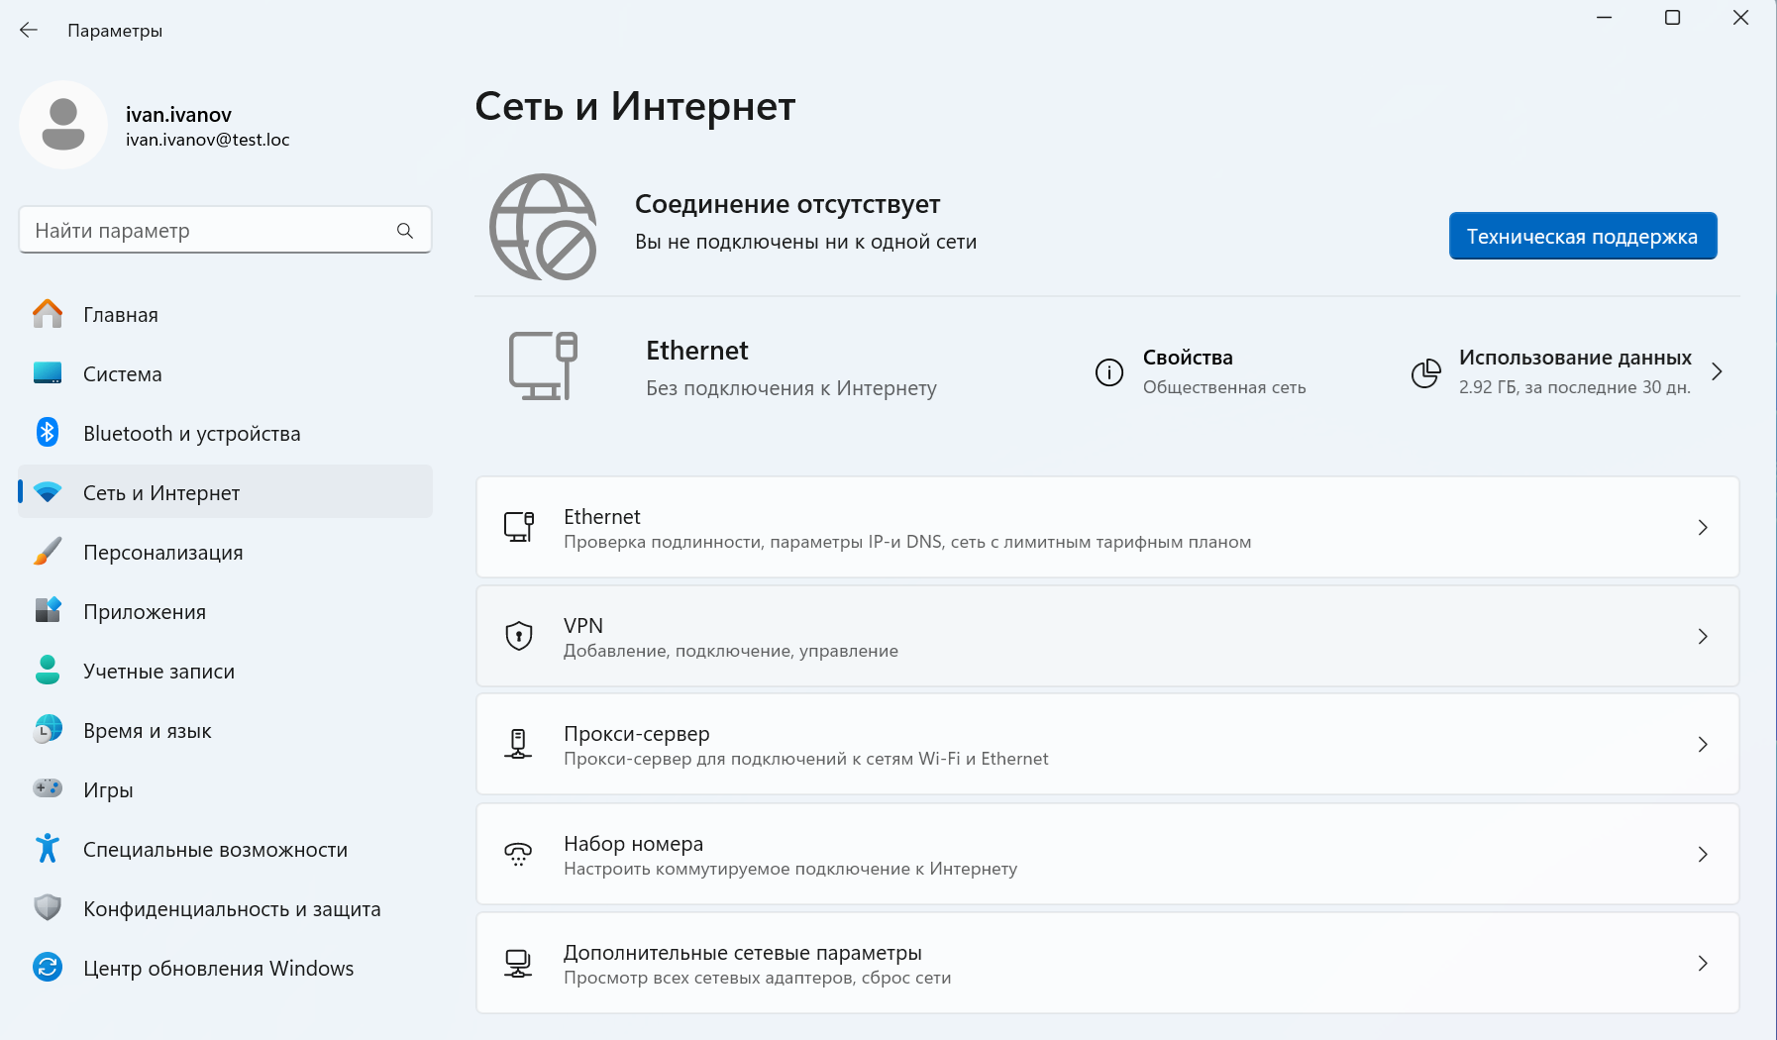This screenshot has width=1777, height=1040.
Task: Open Свойства network properties link
Action: 1188,358
